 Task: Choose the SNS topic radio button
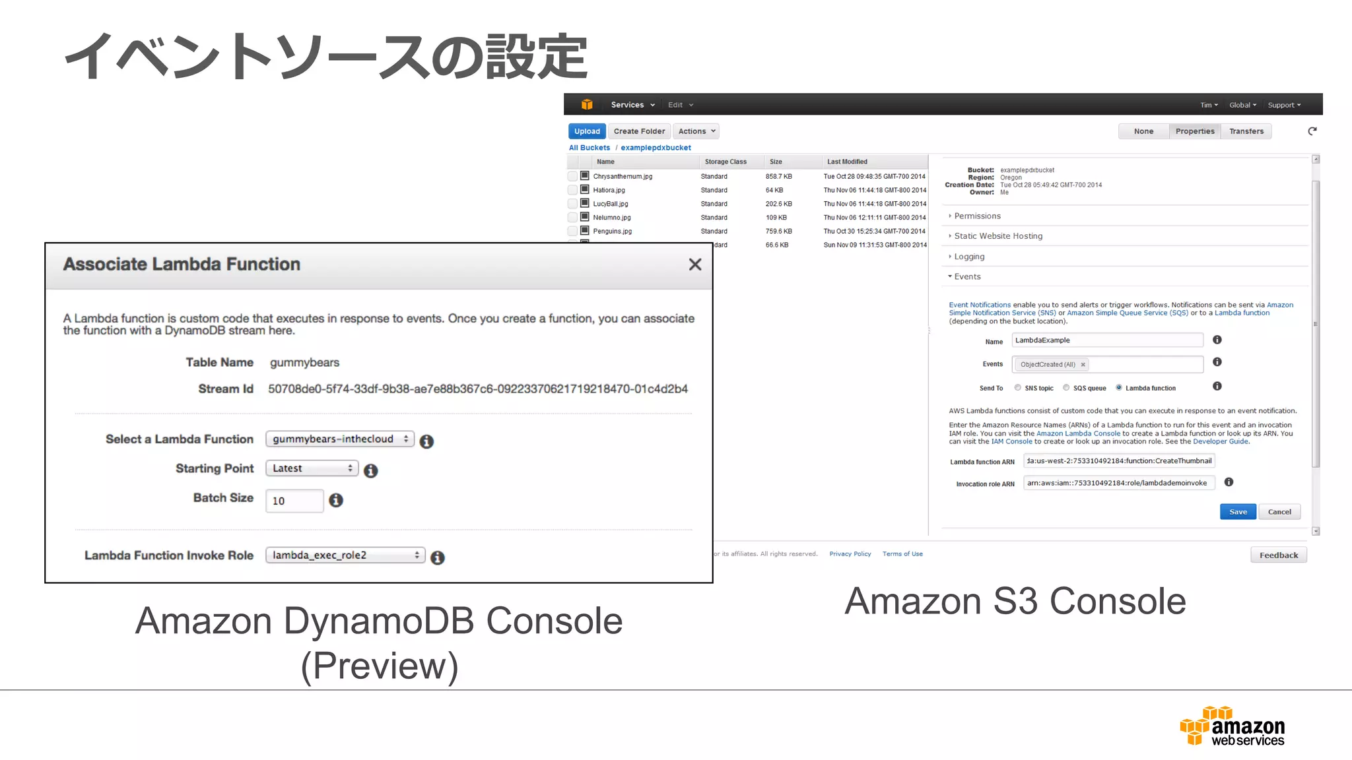click(x=1018, y=388)
